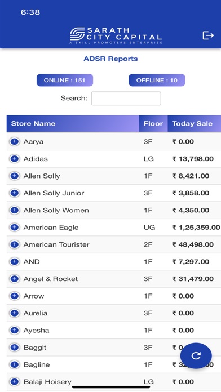
Task: Tap plus icon beside Angel & Rocket
Action: point(15,279)
